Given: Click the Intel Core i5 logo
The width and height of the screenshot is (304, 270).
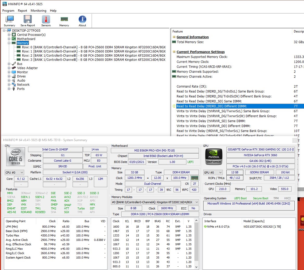Looking at the screenshot, I should (x=16, y=157).
